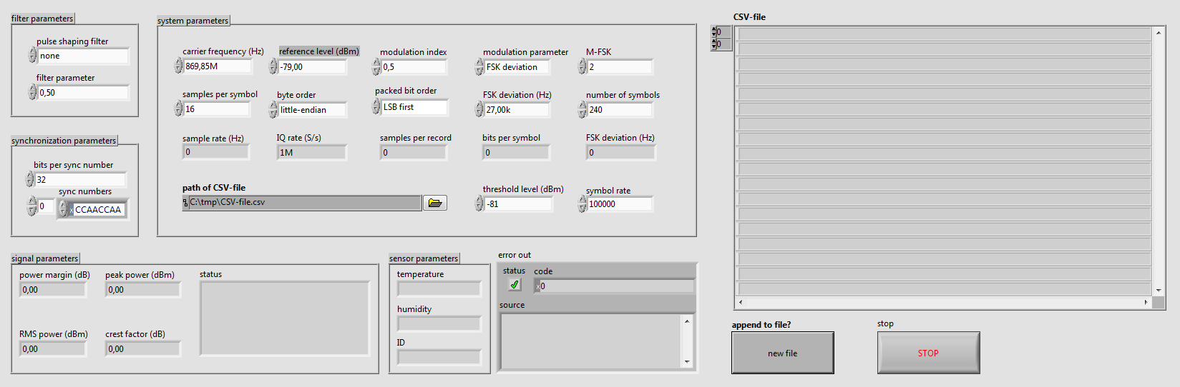Click the error code field

click(x=614, y=286)
